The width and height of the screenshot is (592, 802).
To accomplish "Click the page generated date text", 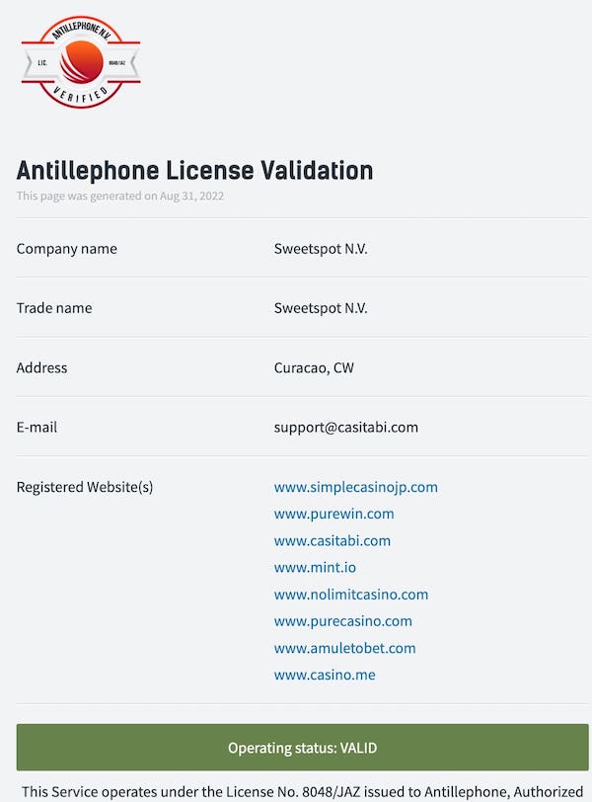I will click(119, 196).
